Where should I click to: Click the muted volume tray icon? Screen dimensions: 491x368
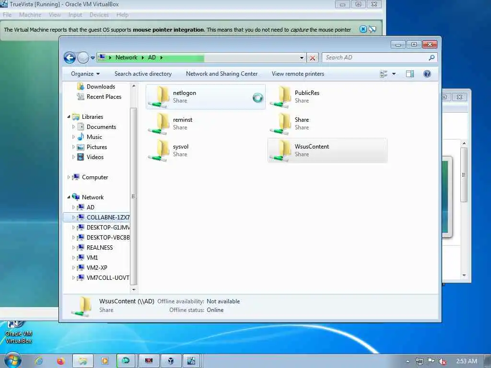point(443,361)
